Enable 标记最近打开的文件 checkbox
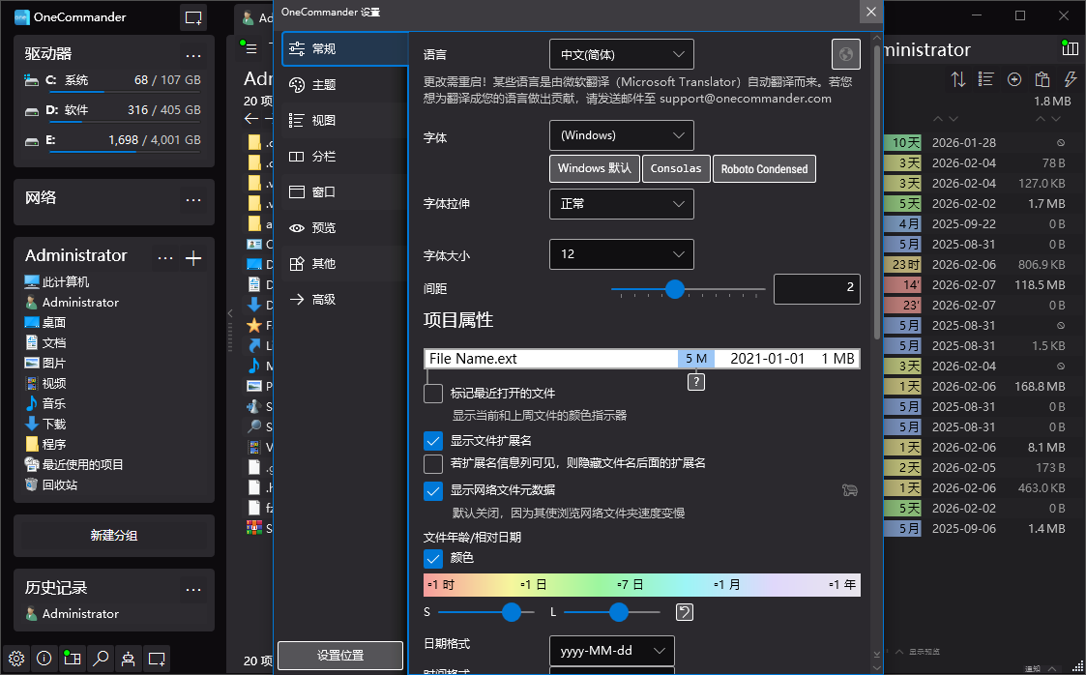Image resolution: width=1086 pixels, height=675 pixels. coord(432,394)
